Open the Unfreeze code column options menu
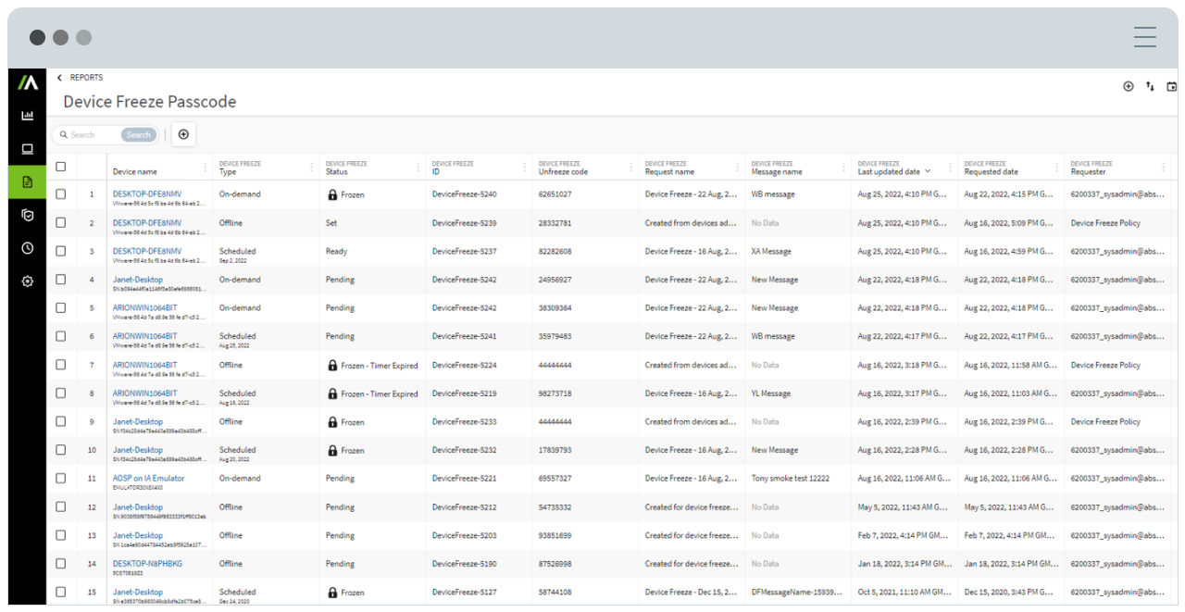The width and height of the screenshot is (1185, 612). click(x=630, y=168)
